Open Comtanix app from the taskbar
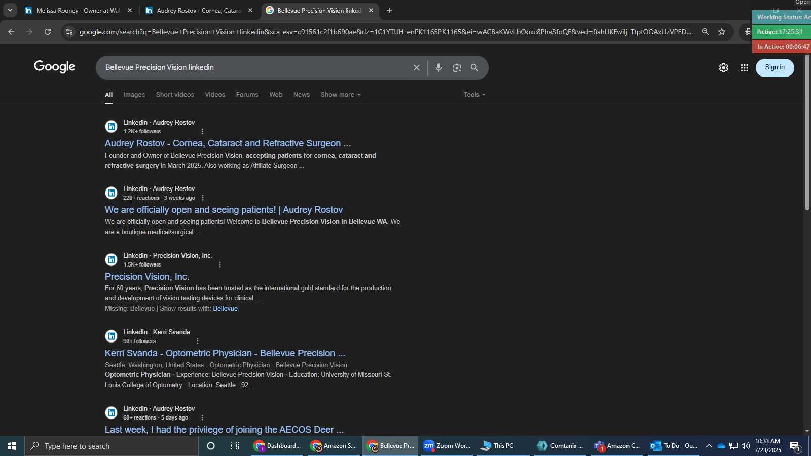Screen dimensions: 811x456 (560, 446)
